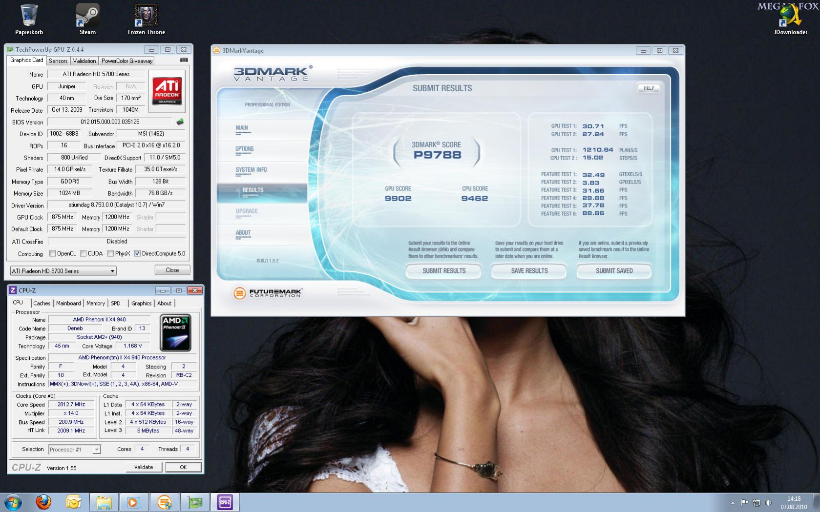Open Windows Explorer folder on taskbar
The width and height of the screenshot is (820, 512).
(104, 502)
